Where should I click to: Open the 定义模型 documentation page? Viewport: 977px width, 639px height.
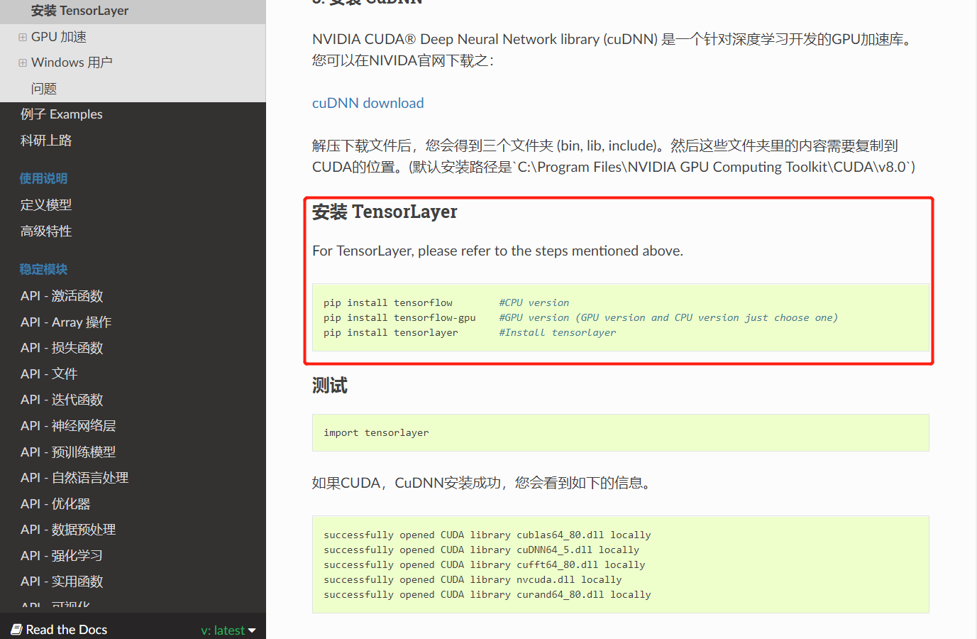coord(46,204)
